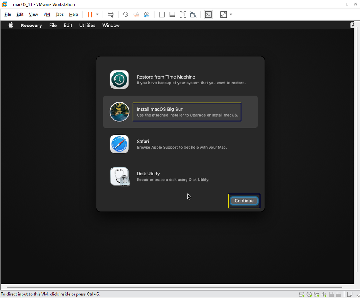Open the macOS File menu
The image size is (360, 298).
(x=53, y=25)
